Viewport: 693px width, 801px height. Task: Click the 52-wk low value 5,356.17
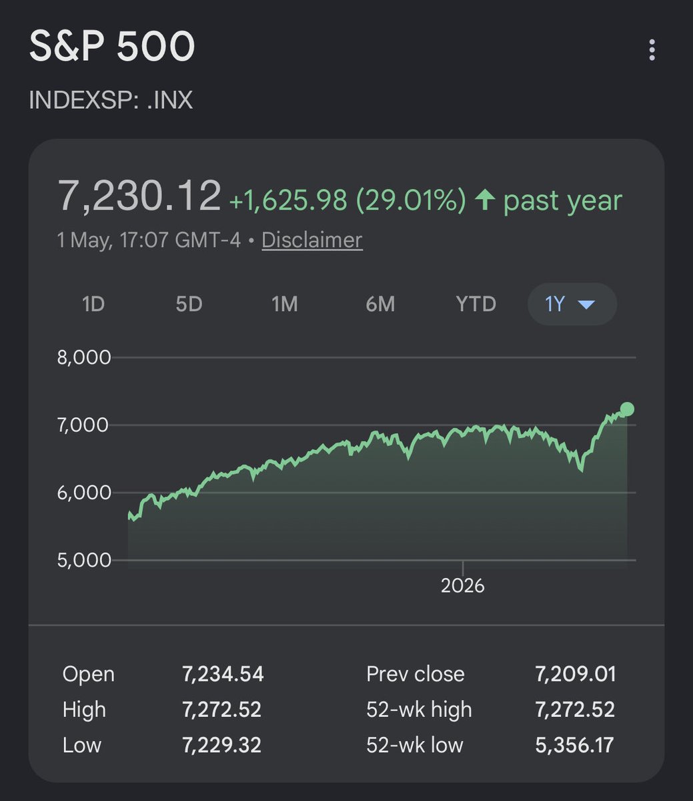coord(574,745)
